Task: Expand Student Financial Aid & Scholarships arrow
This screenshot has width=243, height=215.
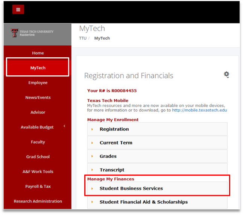Action: tap(92, 202)
